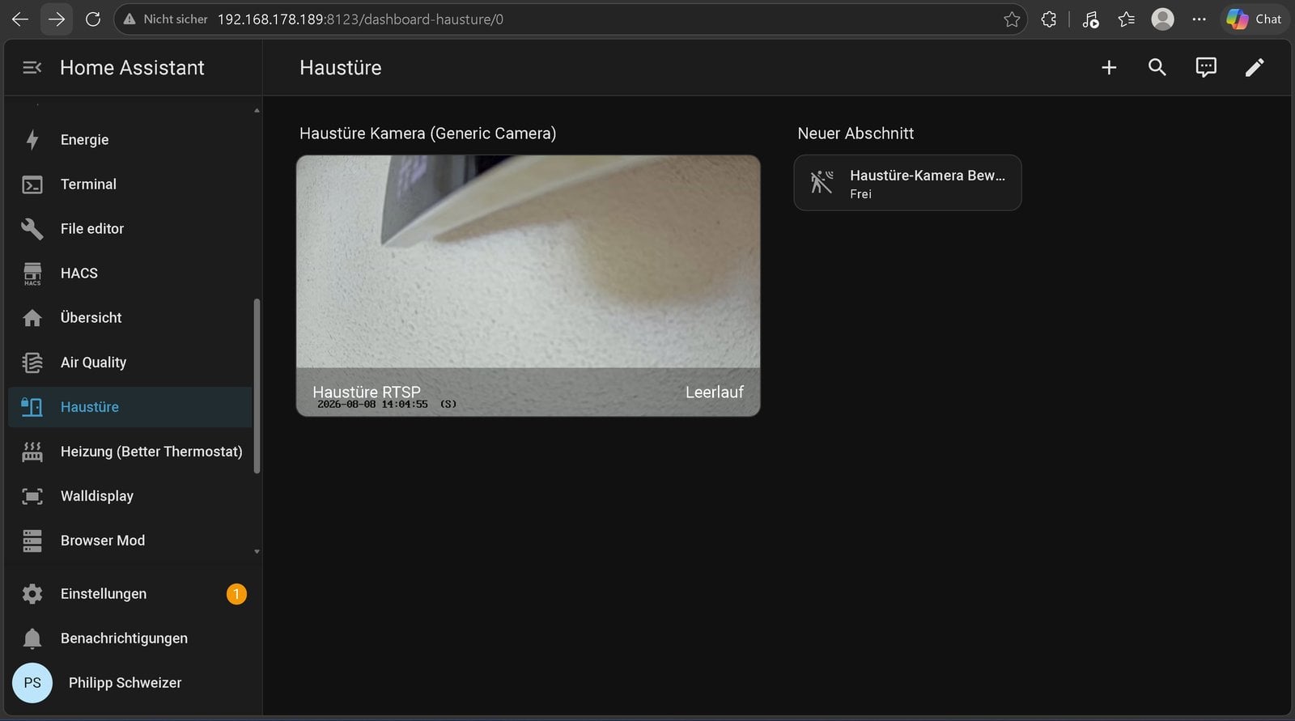Click the camera timestamp 2026-08-08 14:04:55
The width and height of the screenshot is (1295, 721).
[372, 405]
